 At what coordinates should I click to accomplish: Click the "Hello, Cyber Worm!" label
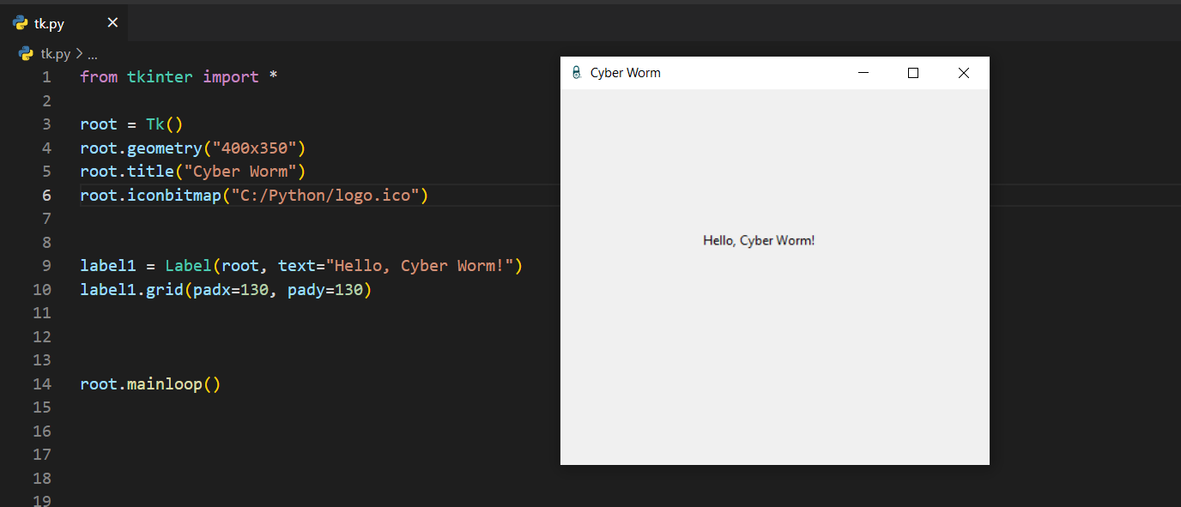click(759, 240)
